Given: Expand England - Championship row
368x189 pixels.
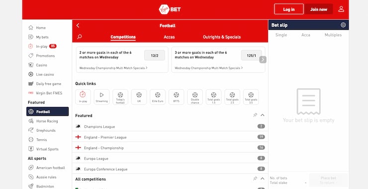Looking at the screenshot, I should (170, 148).
